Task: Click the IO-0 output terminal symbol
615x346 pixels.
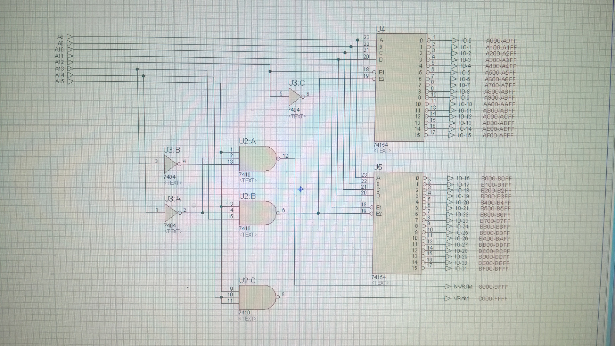Action: click(455, 41)
